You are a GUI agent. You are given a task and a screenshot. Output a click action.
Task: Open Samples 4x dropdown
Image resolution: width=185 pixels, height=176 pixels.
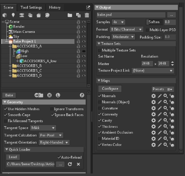tap(118, 22)
